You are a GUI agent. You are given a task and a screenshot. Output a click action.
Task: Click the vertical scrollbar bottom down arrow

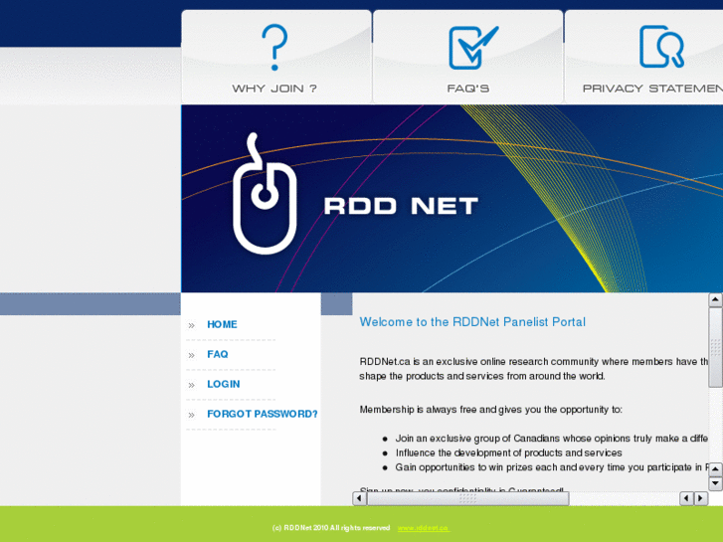coord(715,483)
